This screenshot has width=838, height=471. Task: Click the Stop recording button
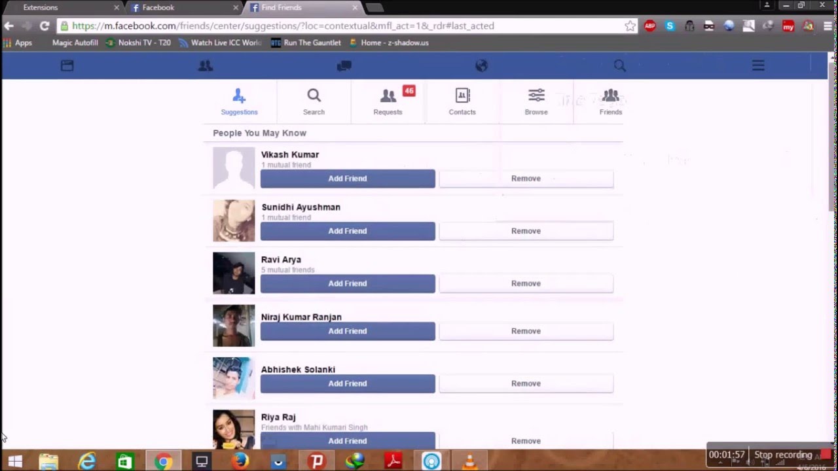[783, 455]
